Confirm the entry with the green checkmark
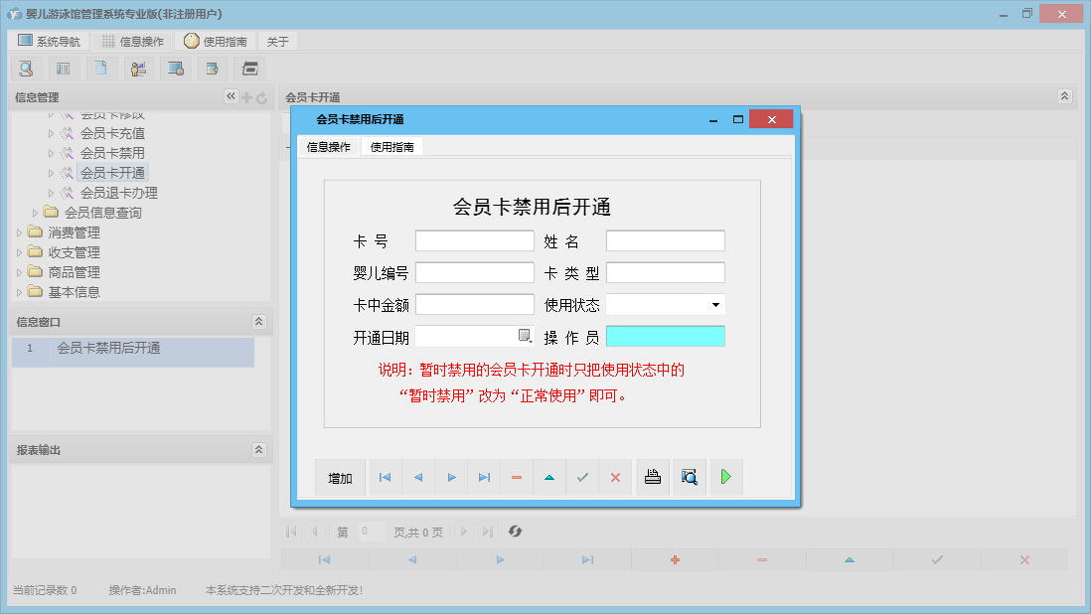 (x=583, y=477)
